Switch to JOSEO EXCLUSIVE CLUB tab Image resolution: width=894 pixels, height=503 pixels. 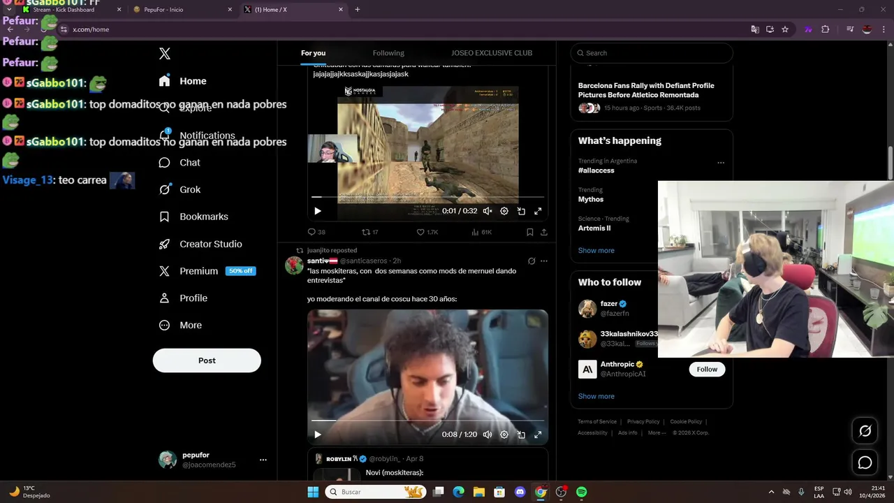(x=492, y=53)
